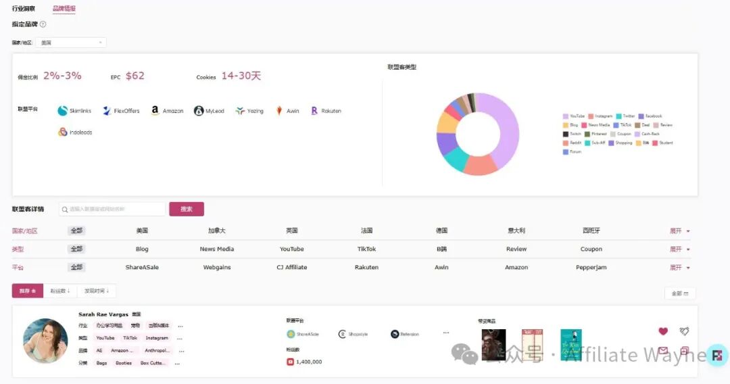Image resolution: width=730 pixels, height=384 pixels.
Task: Select 全部 in the 类型 filter row
Action: [x=77, y=249]
